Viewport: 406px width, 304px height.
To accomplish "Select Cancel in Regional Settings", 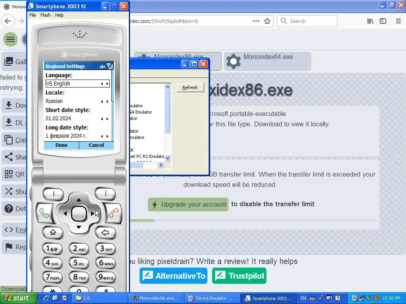I will click(x=96, y=145).
